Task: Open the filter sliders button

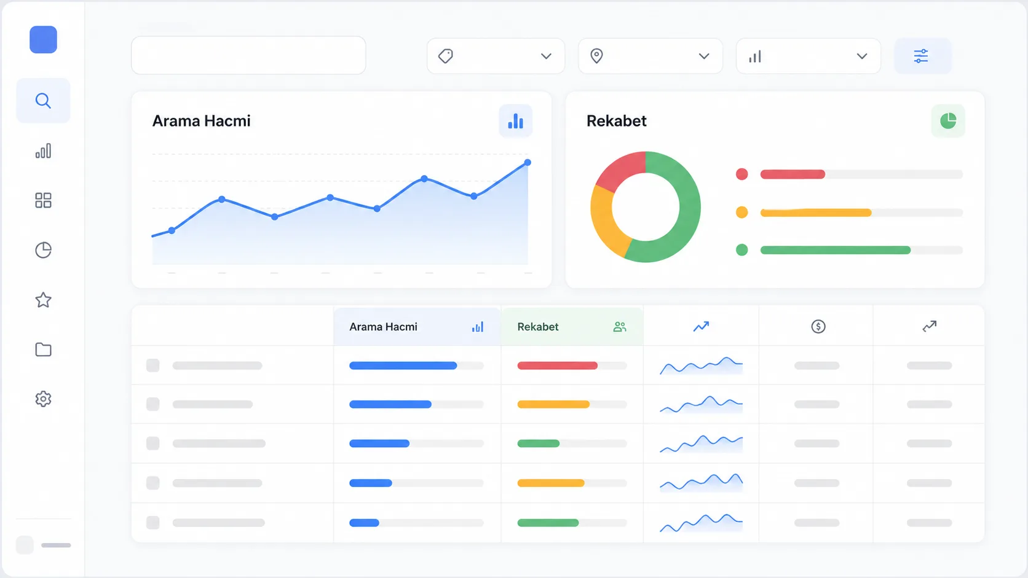Action: pyautogui.click(x=922, y=57)
